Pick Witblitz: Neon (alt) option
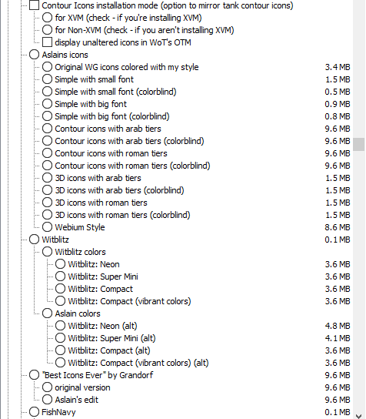Screen dimensions: 366x419 tap(60, 326)
